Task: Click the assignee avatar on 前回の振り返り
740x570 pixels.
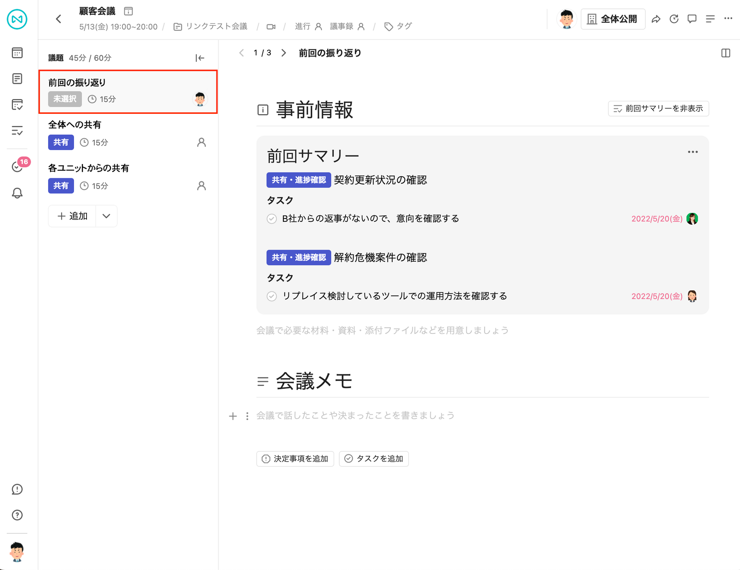Action: coord(200,99)
